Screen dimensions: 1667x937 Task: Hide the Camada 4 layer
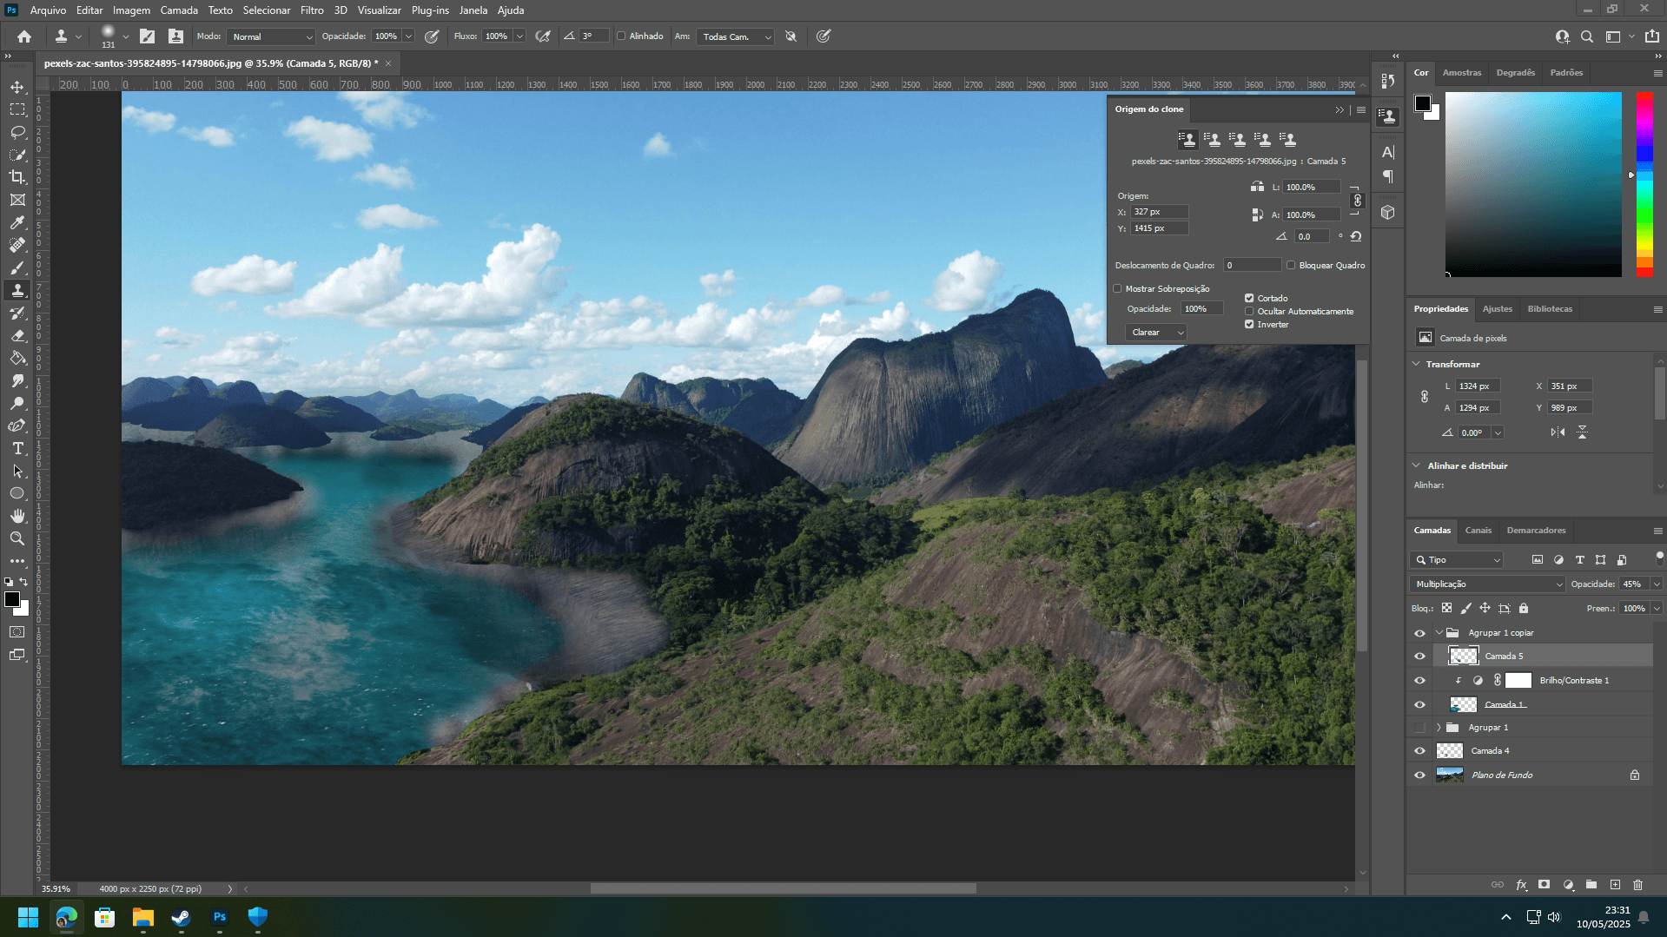(x=1419, y=751)
